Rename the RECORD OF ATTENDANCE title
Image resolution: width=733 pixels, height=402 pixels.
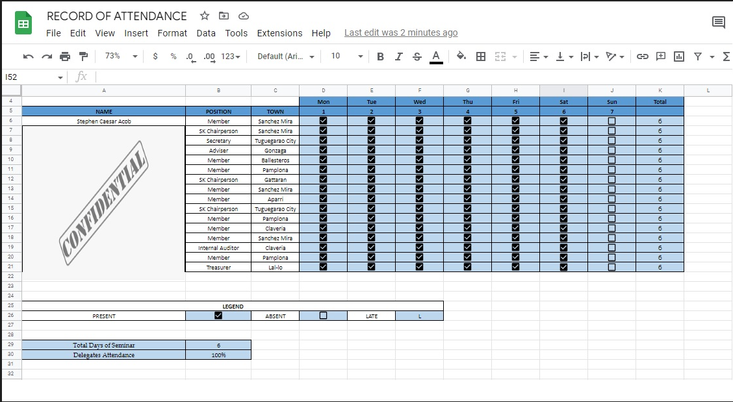point(117,16)
